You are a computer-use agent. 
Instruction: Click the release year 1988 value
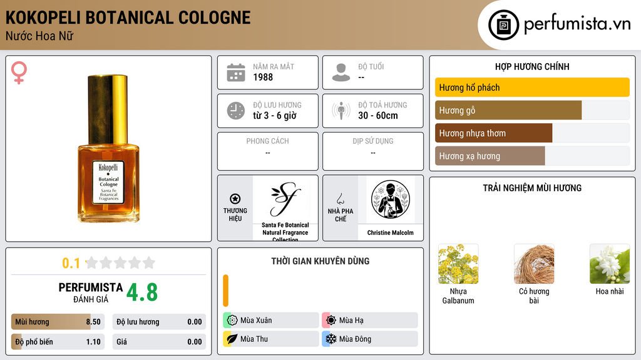(x=263, y=77)
